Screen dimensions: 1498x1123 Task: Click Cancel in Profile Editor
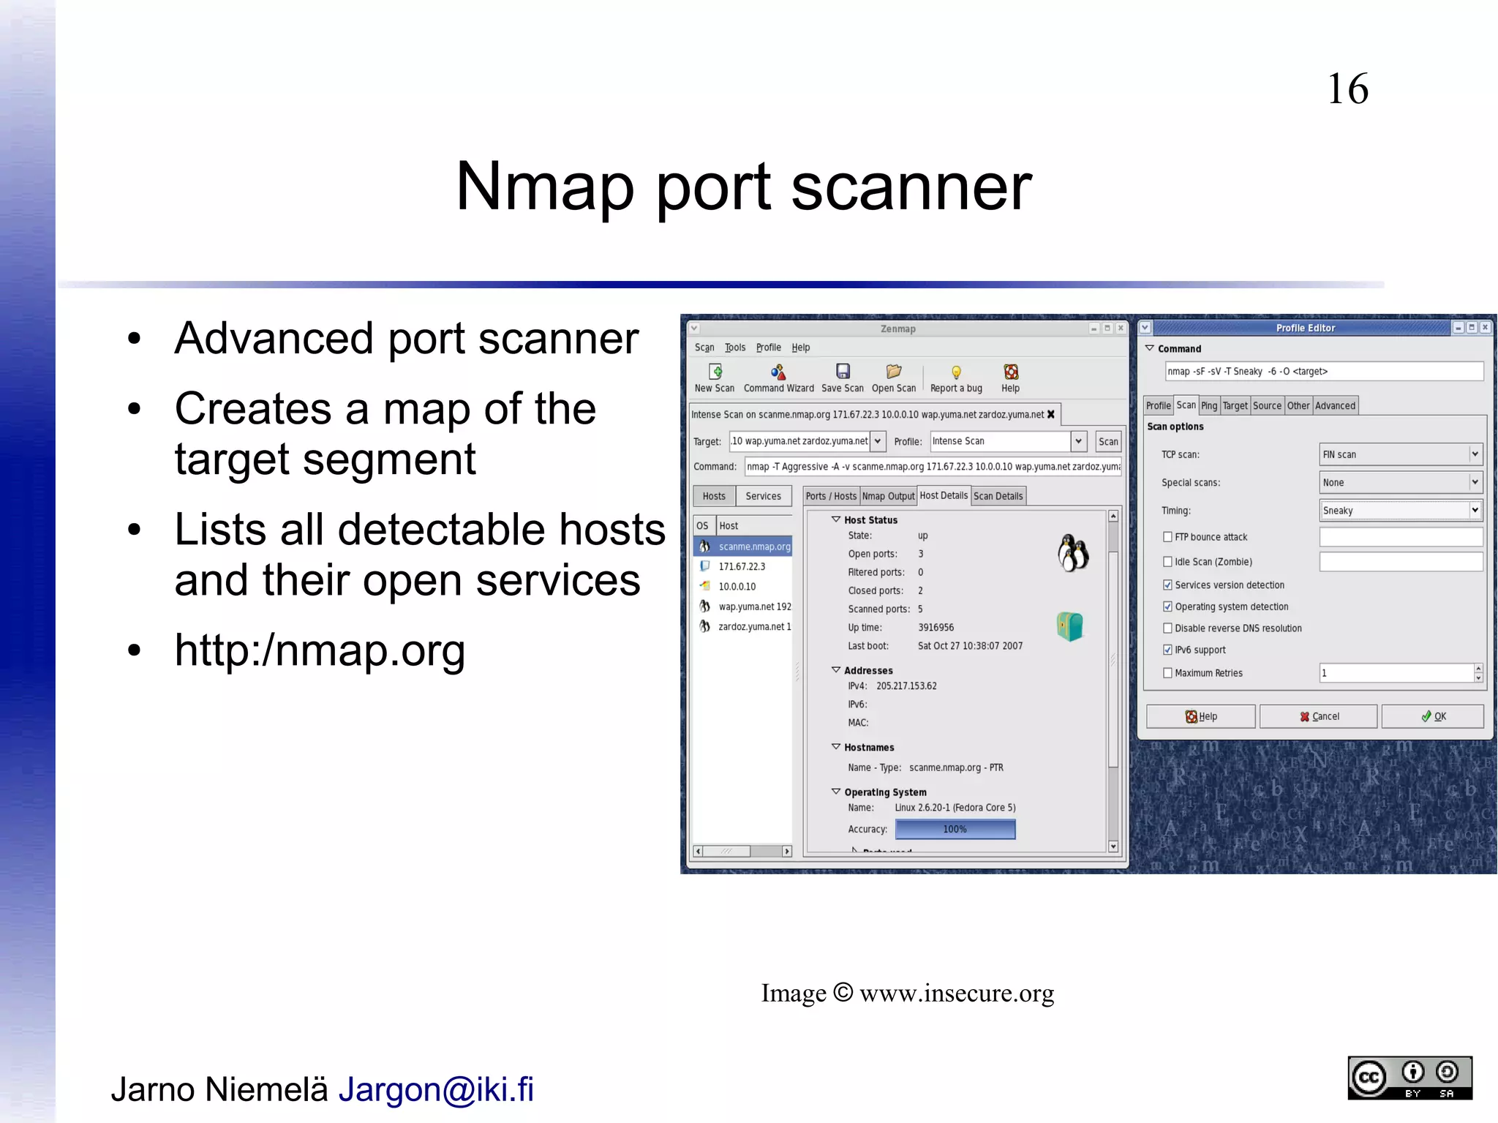pyautogui.click(x=1319, y=716)
